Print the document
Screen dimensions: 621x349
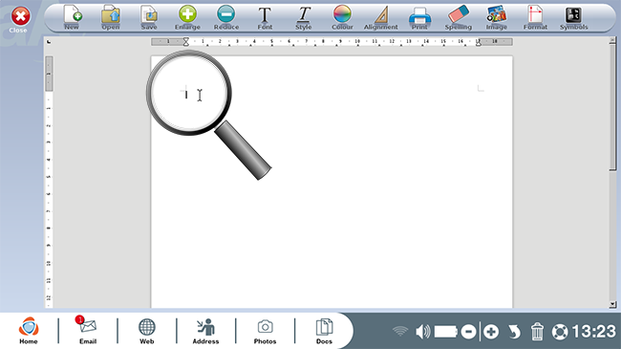419,18
